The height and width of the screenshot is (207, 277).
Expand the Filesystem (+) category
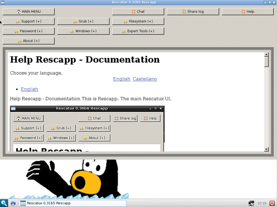138,21
